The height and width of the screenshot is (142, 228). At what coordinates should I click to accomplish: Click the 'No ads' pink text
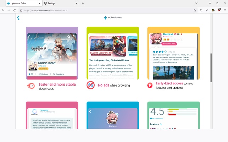[x=104, y=85]
